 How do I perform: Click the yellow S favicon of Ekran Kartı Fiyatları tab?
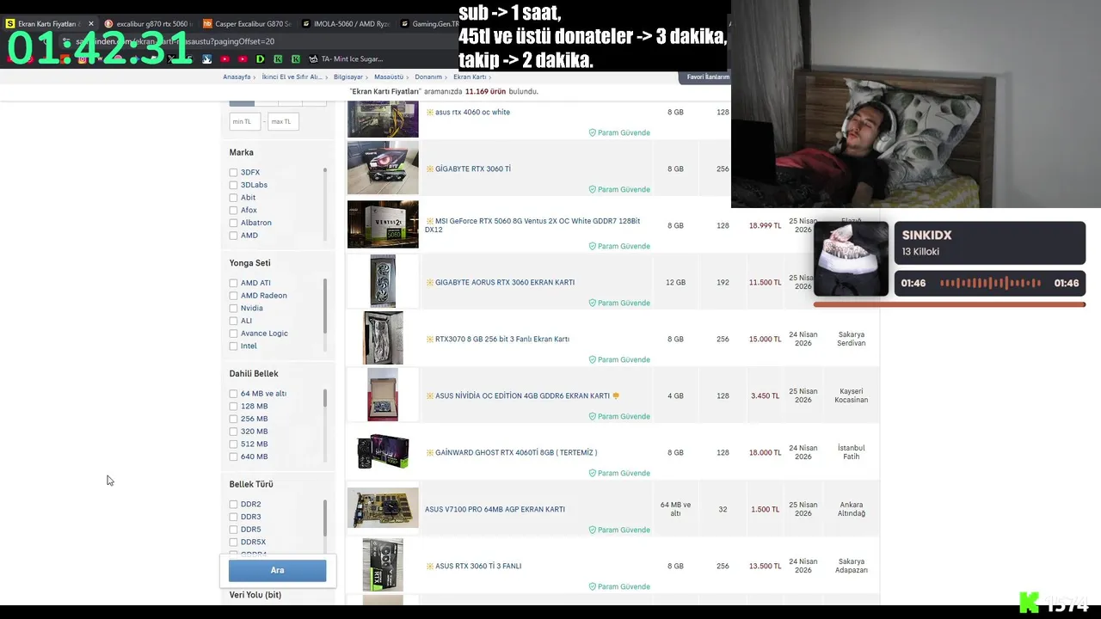(x=10, y=24)
